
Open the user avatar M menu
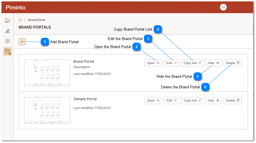point(223,7)
